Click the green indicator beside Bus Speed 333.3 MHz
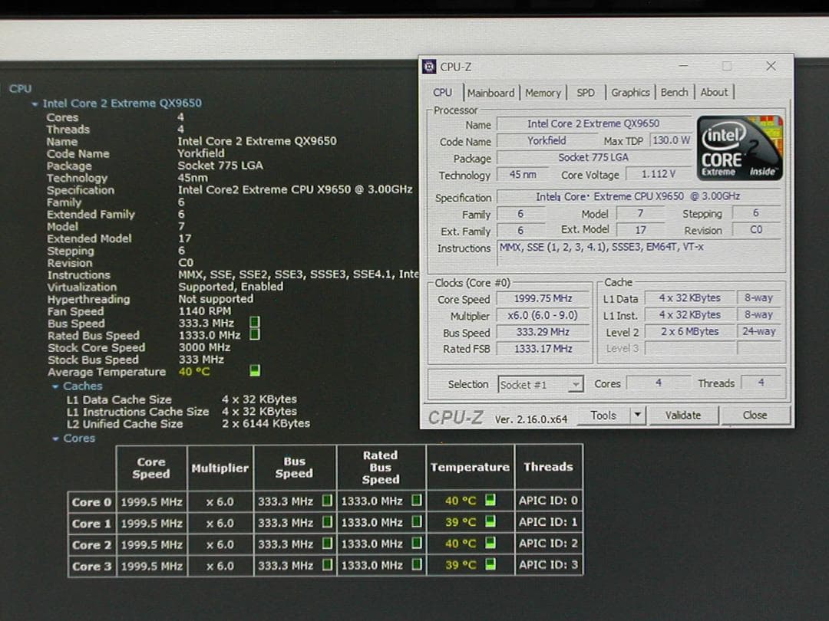Viewport: 829px width, 621px height. pyautogui.click(x=253, y=323)
